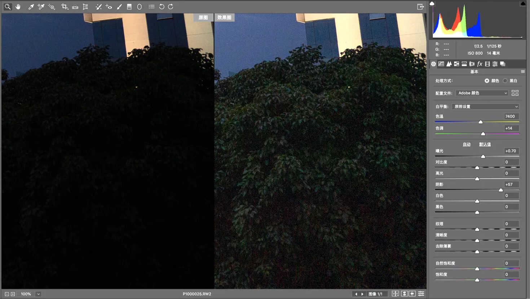Click the 默认值 default values link
Image resolution: width=530 pixels, height=299 pixels.
(485, 144)
